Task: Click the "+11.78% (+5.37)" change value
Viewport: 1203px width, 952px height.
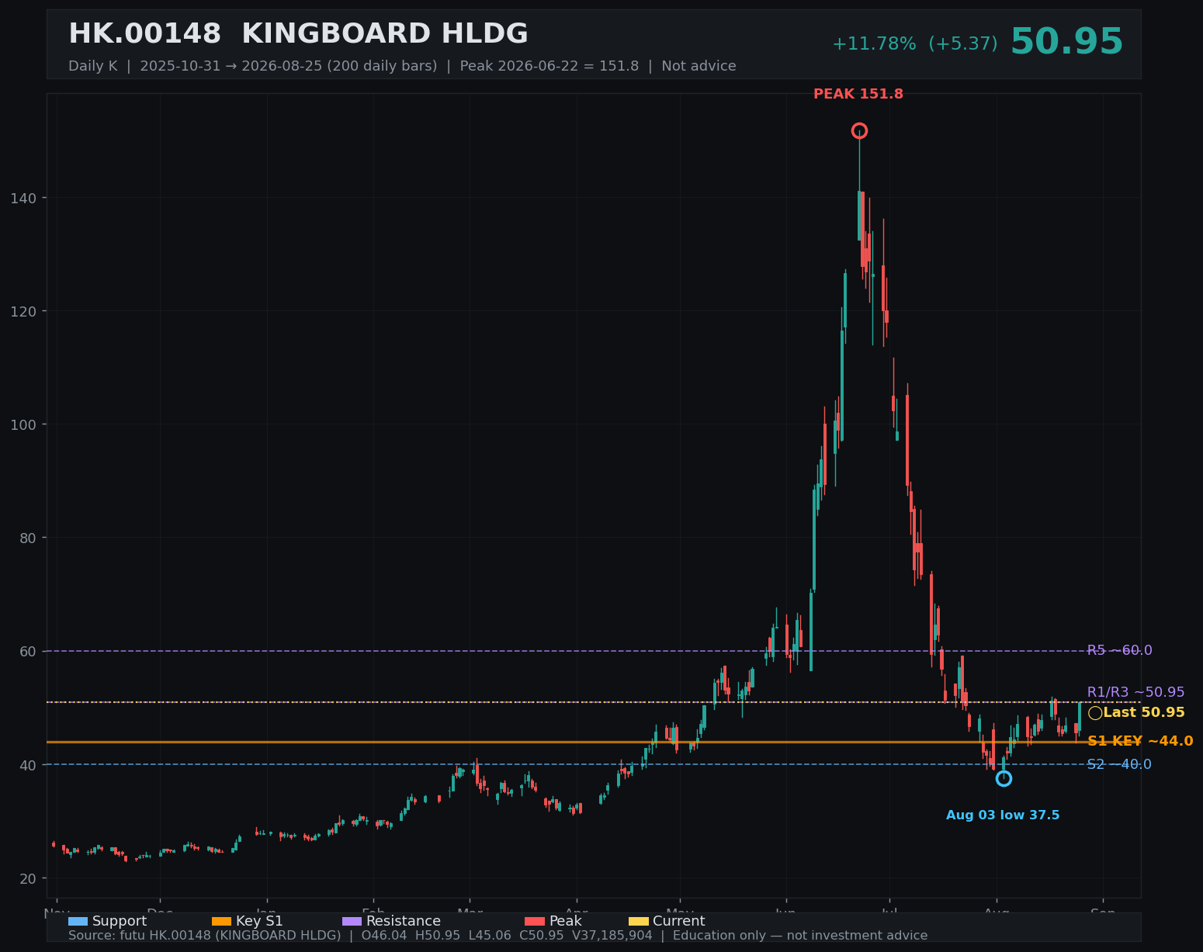Action: (x=915, y=44)
